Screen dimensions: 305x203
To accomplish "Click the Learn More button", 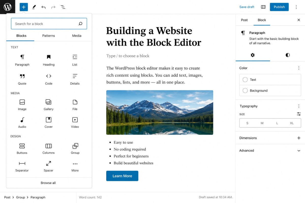I will click(122, 176).
